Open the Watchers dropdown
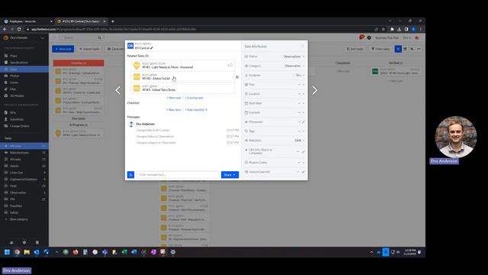 point(300,141)
